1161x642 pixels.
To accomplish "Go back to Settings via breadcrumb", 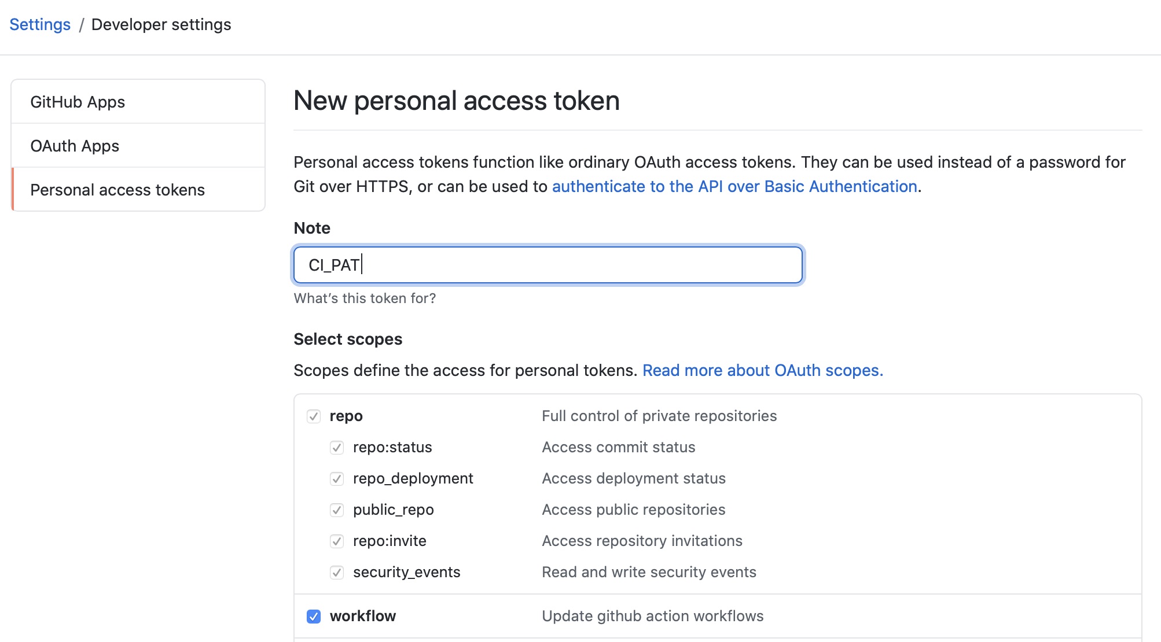I will [40, 24].
